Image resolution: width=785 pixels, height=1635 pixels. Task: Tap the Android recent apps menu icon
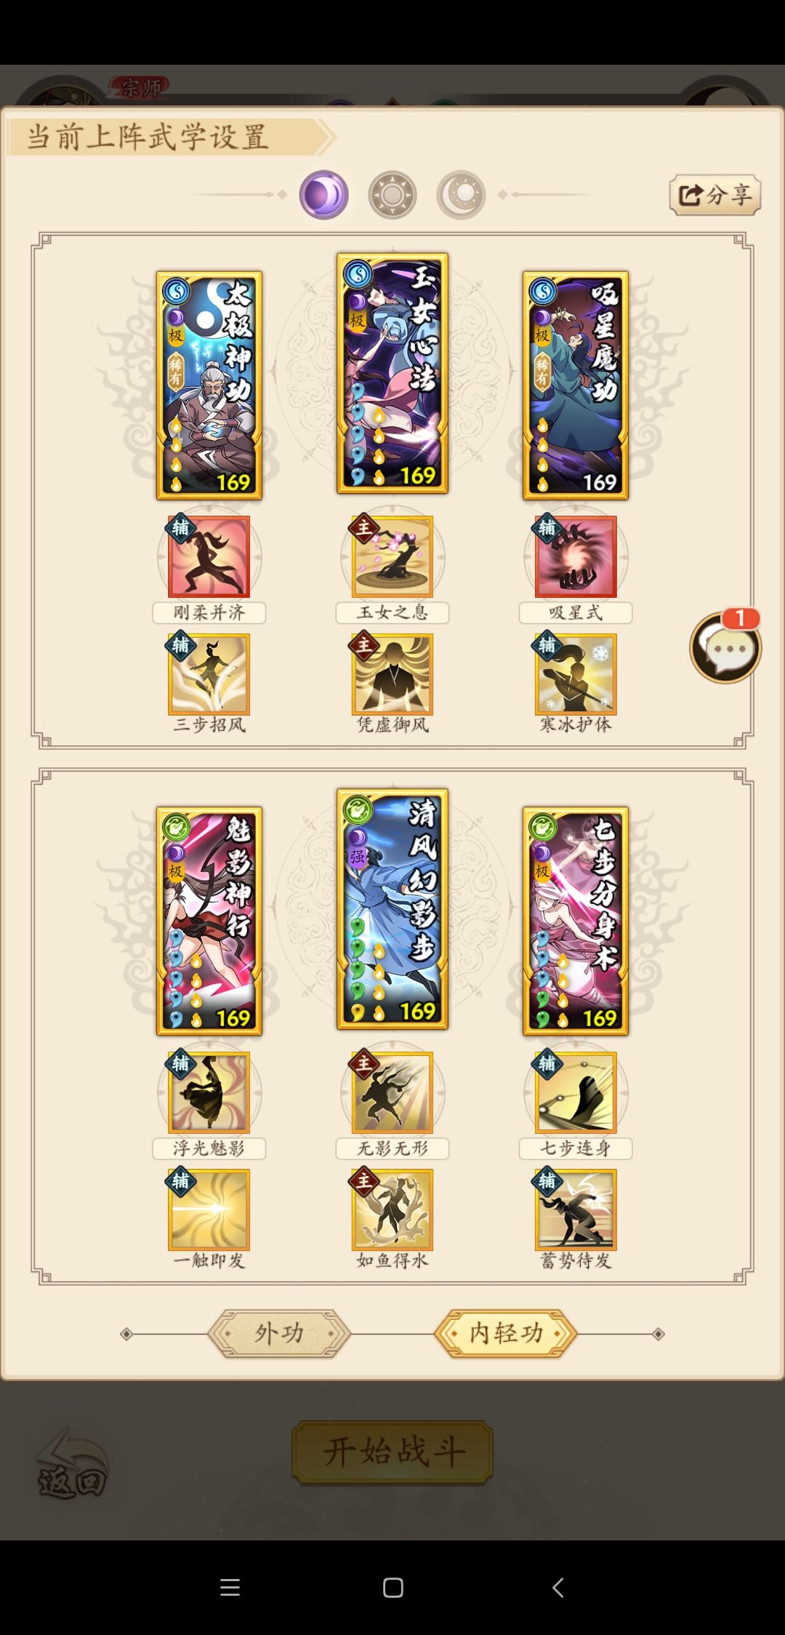pos(230,1587)
